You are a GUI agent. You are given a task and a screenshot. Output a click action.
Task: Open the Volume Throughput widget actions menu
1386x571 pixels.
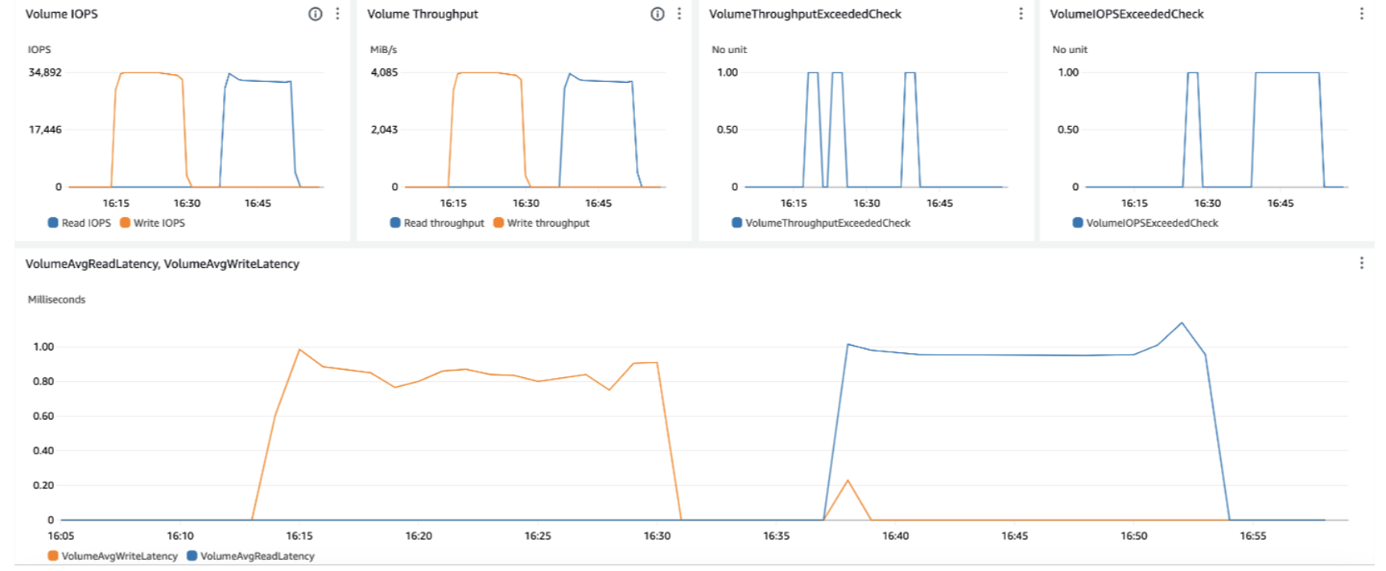coord(679,14)
